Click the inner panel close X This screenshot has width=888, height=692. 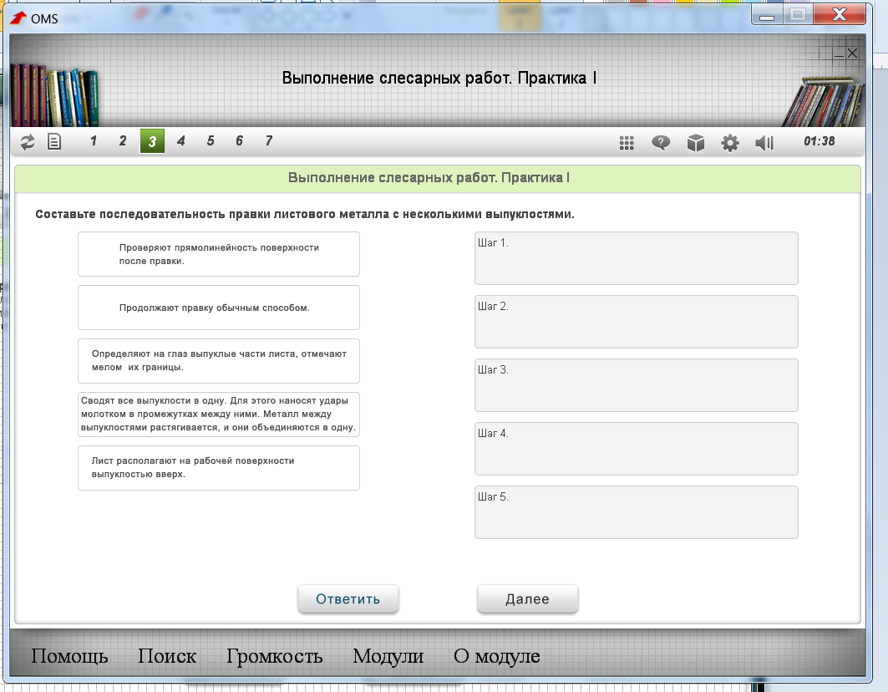(x=852, y=53)
